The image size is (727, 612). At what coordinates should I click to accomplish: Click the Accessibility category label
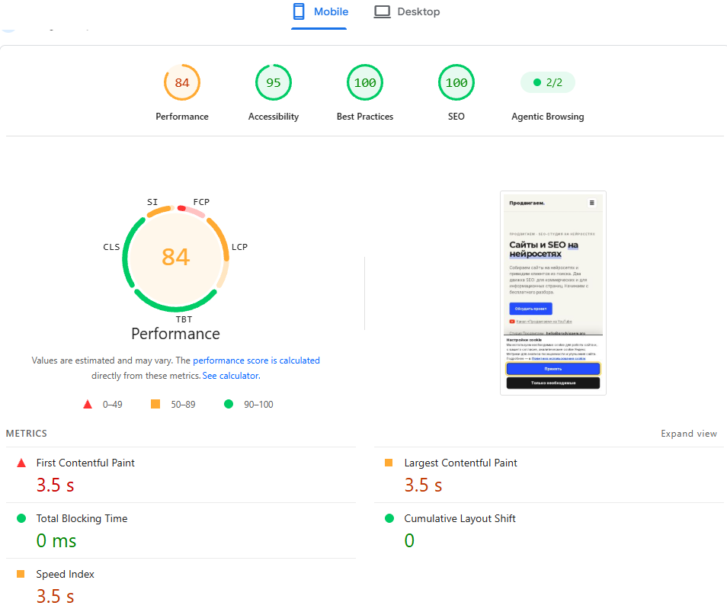click(274, 117)
